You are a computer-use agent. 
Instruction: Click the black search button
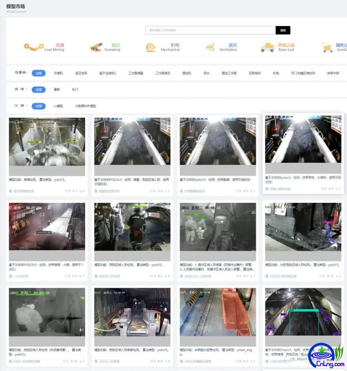(283, 30)
